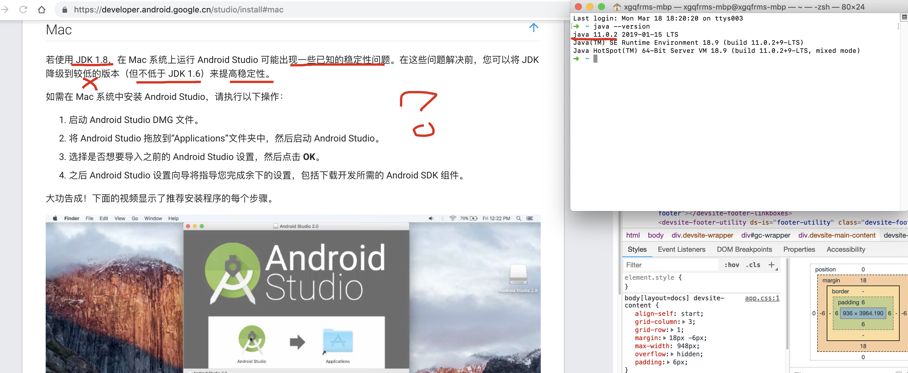Screen dimensions: 908x373
Task: Open the DOM Breakpoints tab
Action: click(x=744, y=249)
